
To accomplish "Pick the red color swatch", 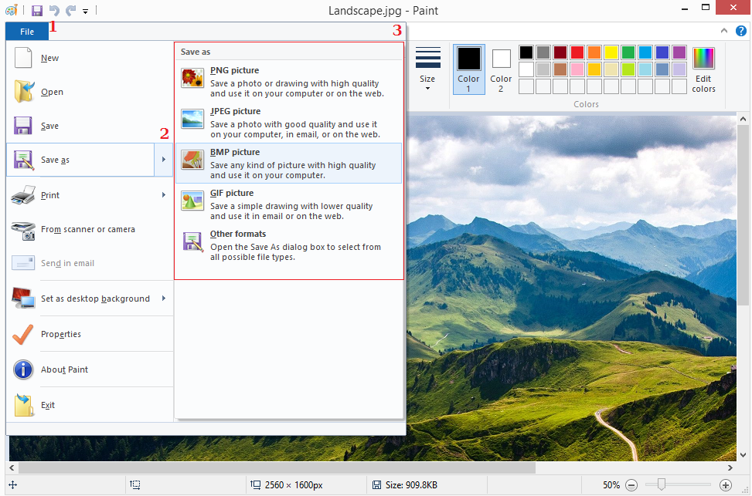I will (x=577, y=52).
